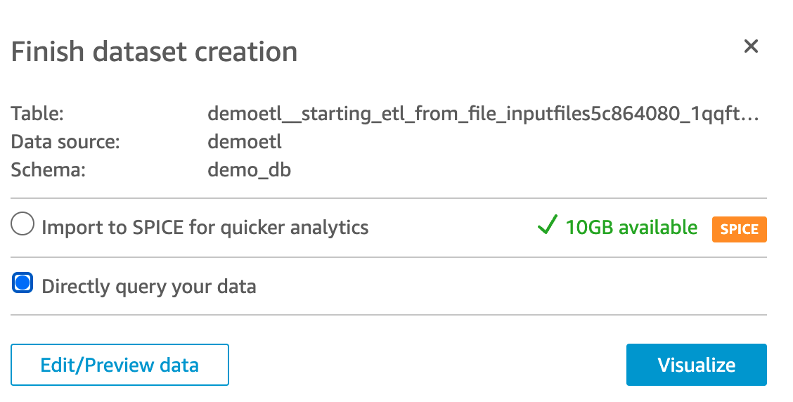
Task: Click the truncated table name starting with demoetl__starting
Action: pyautogui.click(x=478, y=114)
